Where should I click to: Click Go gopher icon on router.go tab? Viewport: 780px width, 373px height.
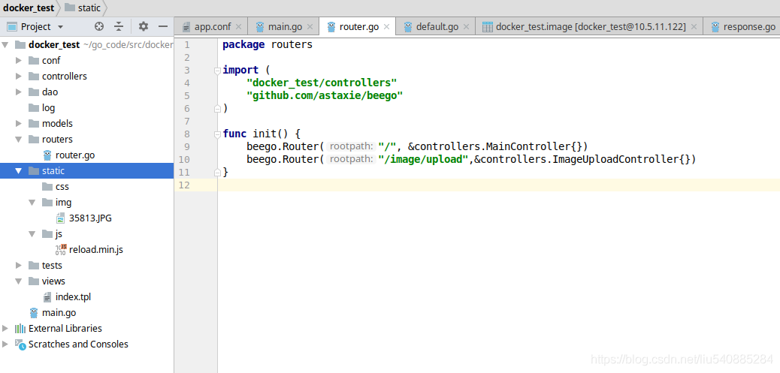tap(331, 27)
